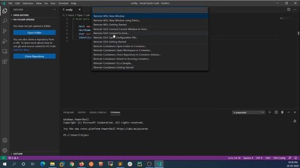Viewport: 300px width, 168px height.
Task: Open the powershell terminal selector dropdown
Action: tap(248, 112)
